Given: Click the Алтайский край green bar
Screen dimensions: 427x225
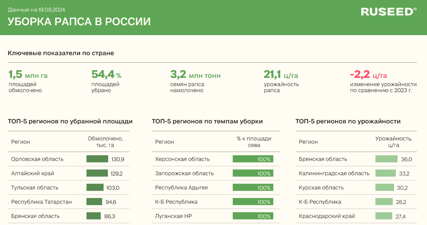Looking at the screenshot, I should tap(97, 173).
